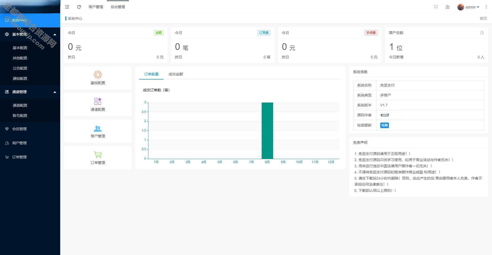The width and height of the screenshot is (492, 255).
Task: Click the 今日新增 label in 商户总数 card
Action: pos(396,57)
